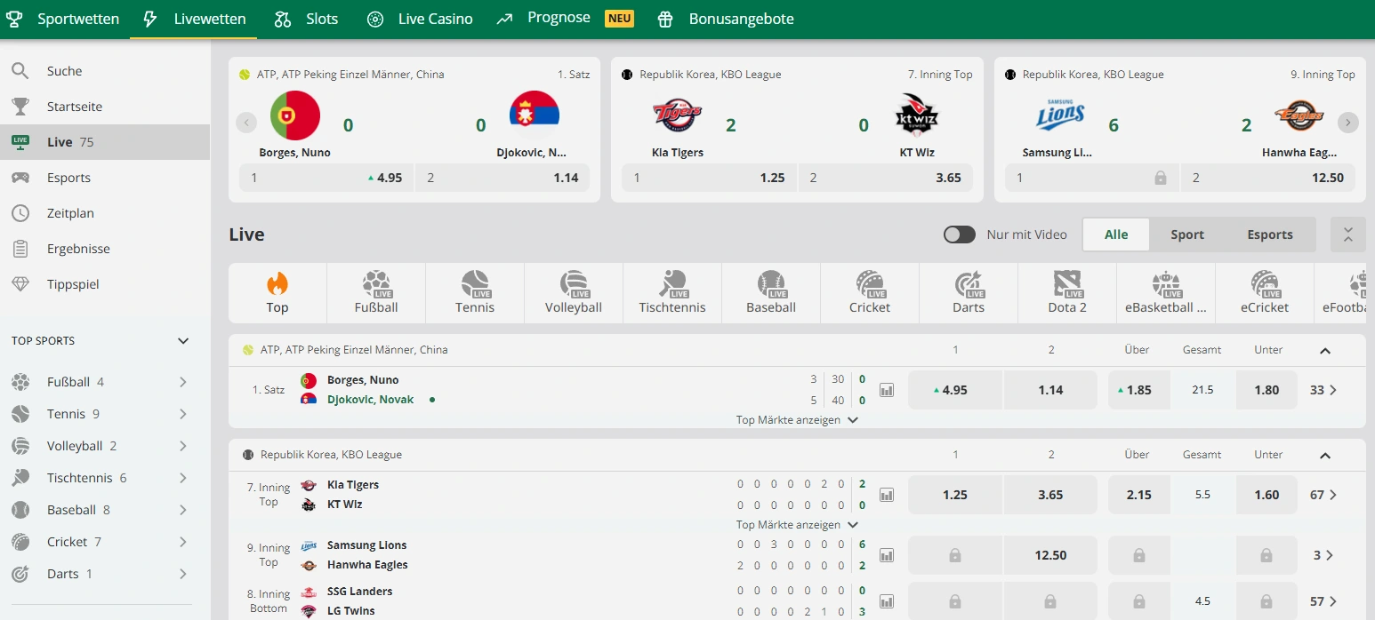This screenshot has height=620, width=1375.
Task: Select the eBasketball live filter
Action: click(x=1166, y=293)
